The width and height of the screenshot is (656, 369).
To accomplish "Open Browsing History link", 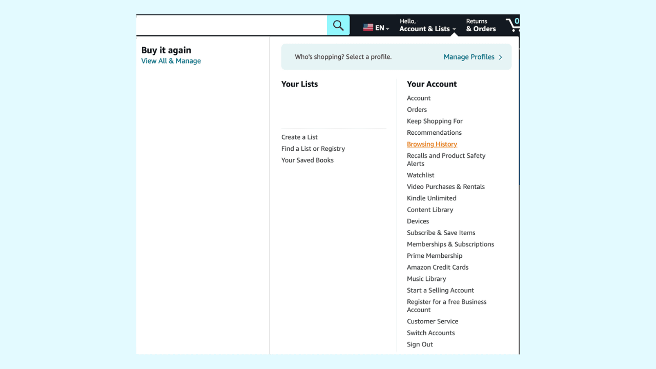I will pyautogui.click(x=432, y=145).
